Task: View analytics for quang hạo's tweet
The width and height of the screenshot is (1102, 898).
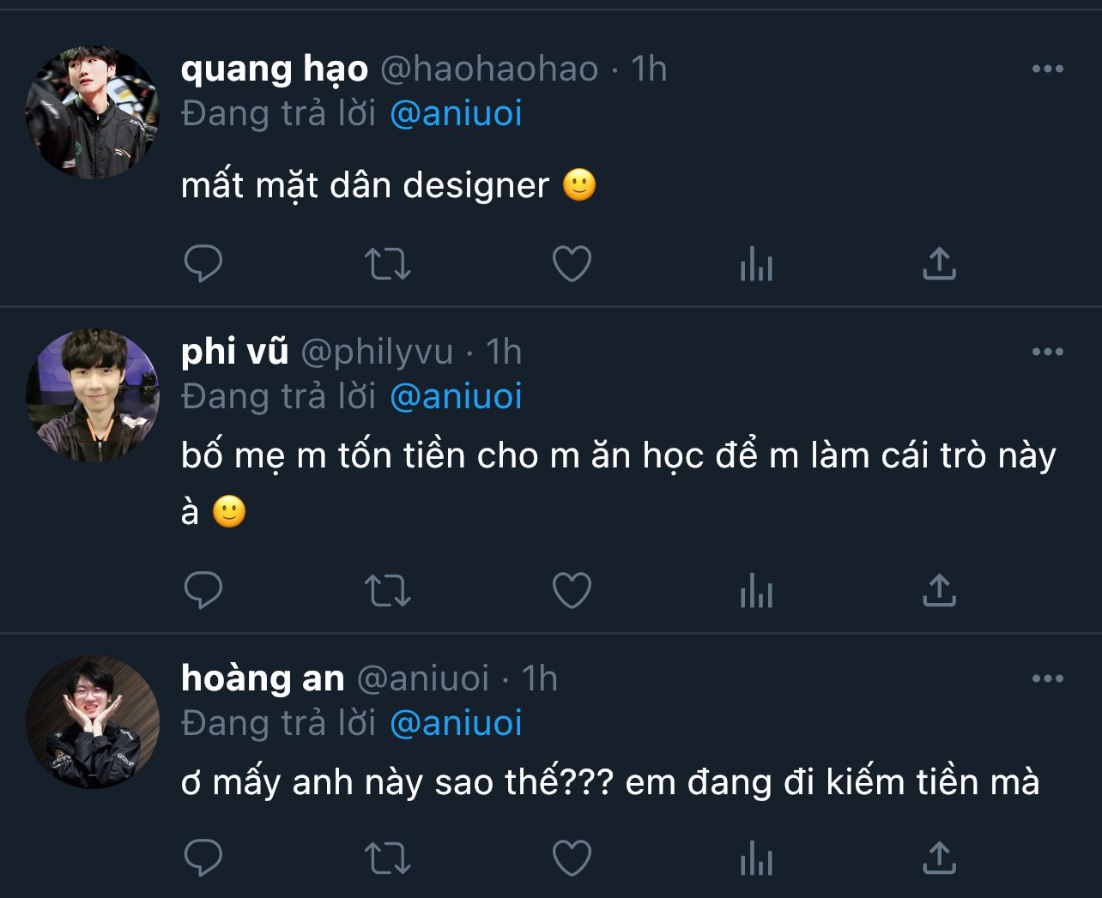Action: pos(756,264)
